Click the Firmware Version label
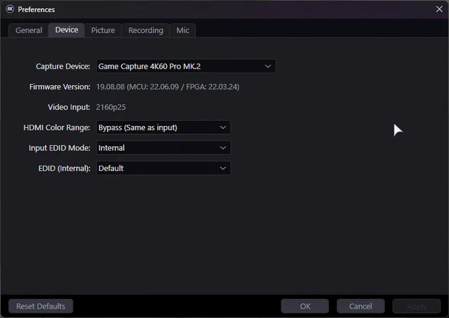 pyautogui.click(x=59, y=86)
